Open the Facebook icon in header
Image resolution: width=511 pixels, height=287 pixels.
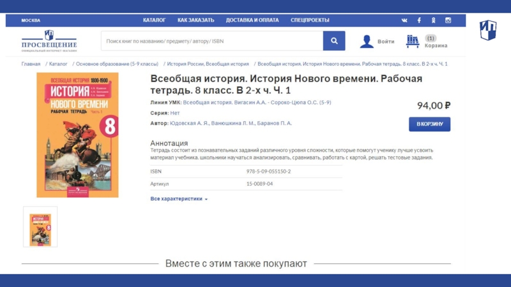[x=419, y=20]
